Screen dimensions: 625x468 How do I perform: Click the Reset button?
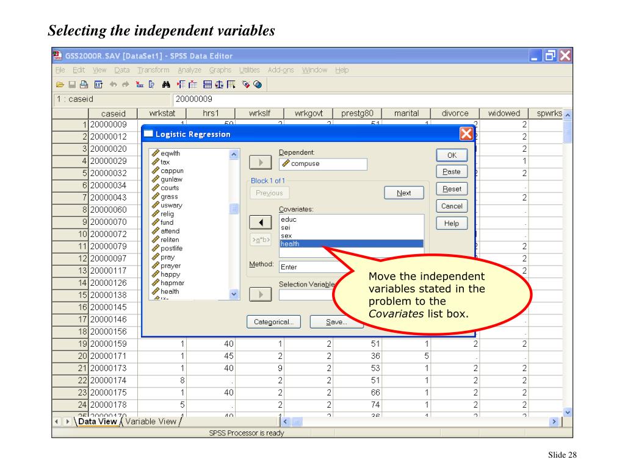tap(452, 189)
